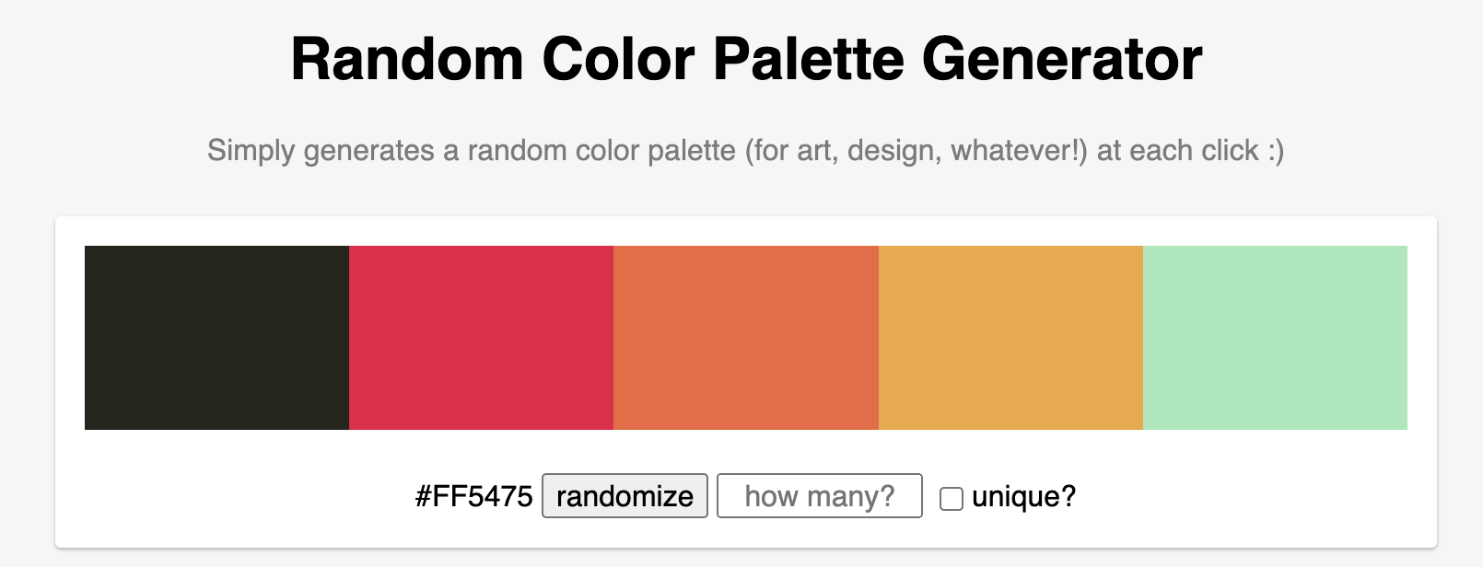This screenshot has width=1483, height=567.
Task: Click the #FF5475 hex code text
Action: pyautogui.click(x=473, y=496)
